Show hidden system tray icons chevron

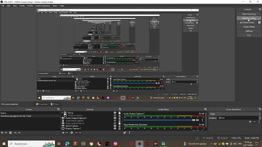point(211,144)
